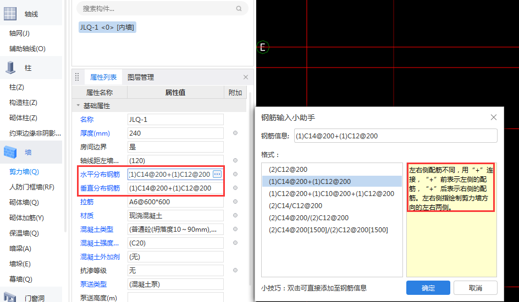The height and width of the screenshot is (302, 519).
Task: Click the 附加 column header
Action: (235, 92)
